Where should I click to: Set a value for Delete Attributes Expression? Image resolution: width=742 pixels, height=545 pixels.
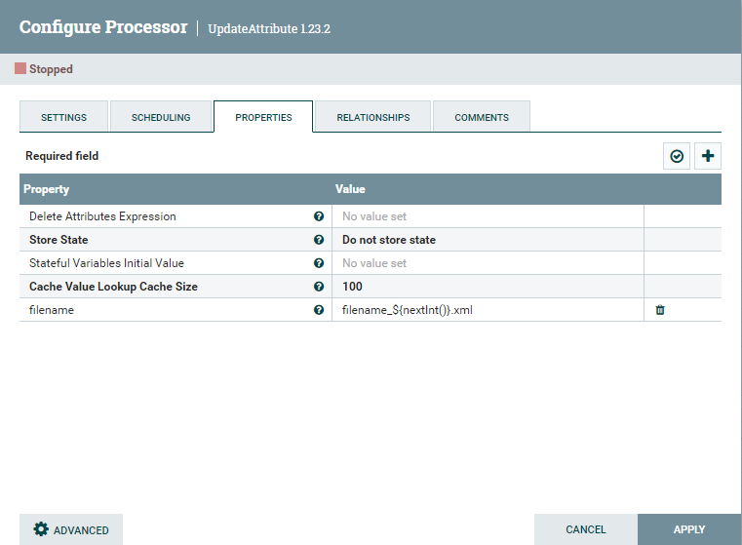(488, 216)
